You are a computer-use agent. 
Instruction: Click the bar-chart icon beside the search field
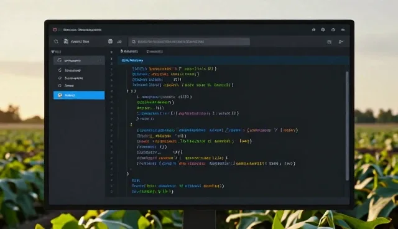119,42
